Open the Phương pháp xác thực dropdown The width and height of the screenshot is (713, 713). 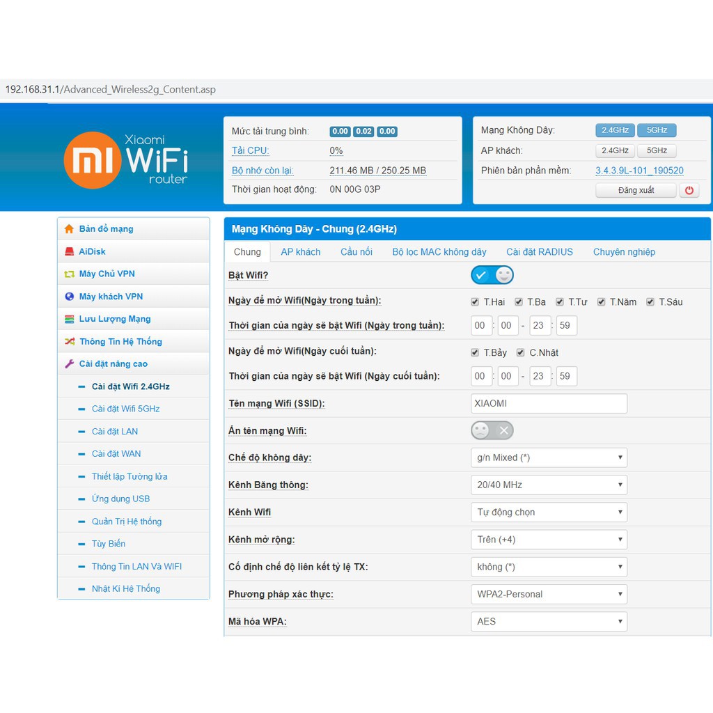(x=549, y=594)
